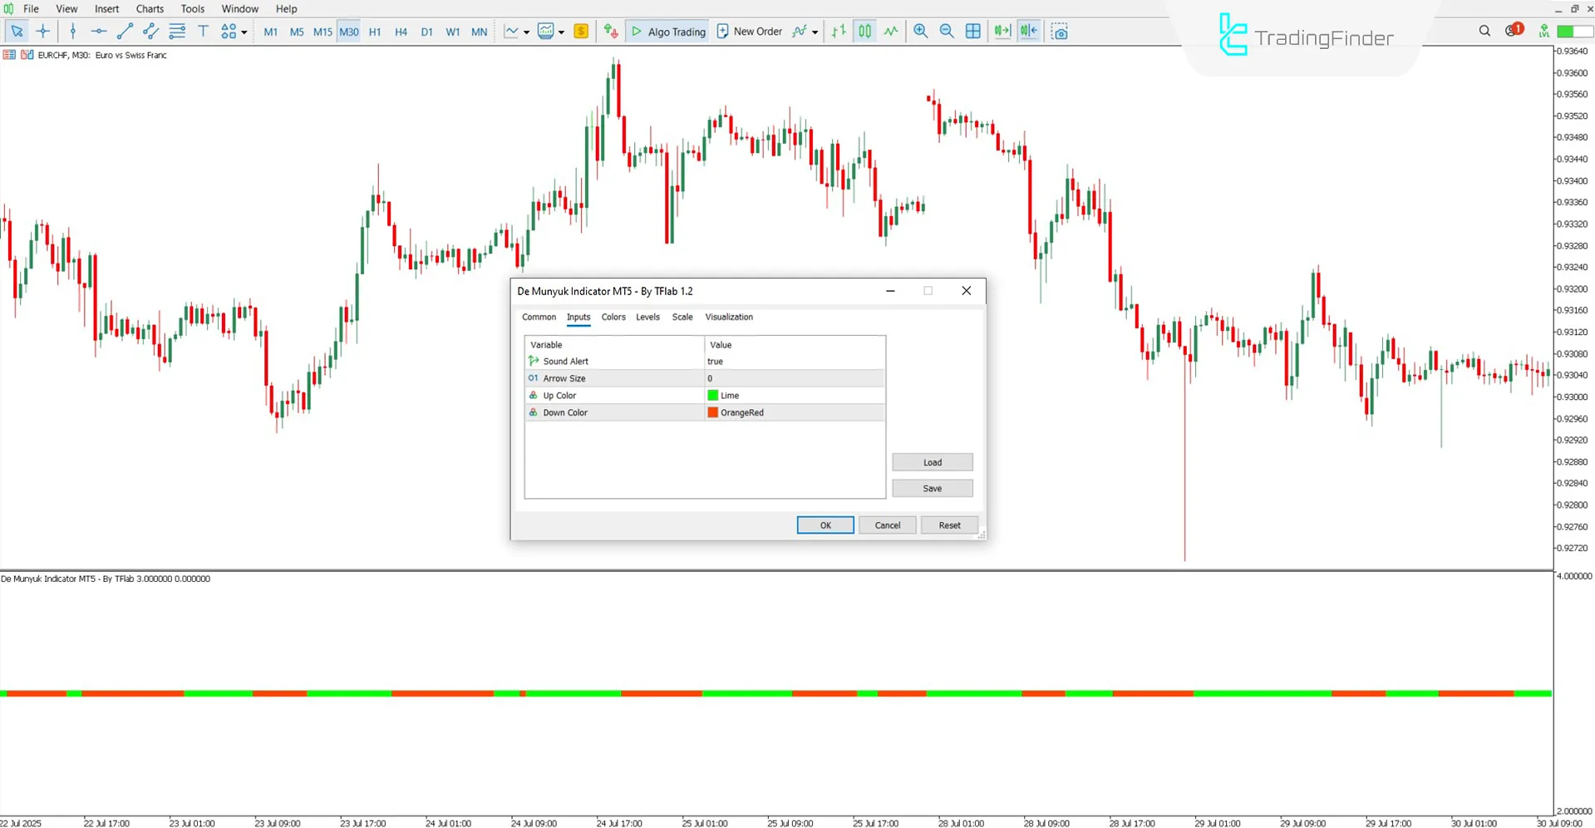The image size is (1595, 828).
Task: Click the Lime color swatch for Up Color
Action: pyautogui.click(x=712, y=395)
